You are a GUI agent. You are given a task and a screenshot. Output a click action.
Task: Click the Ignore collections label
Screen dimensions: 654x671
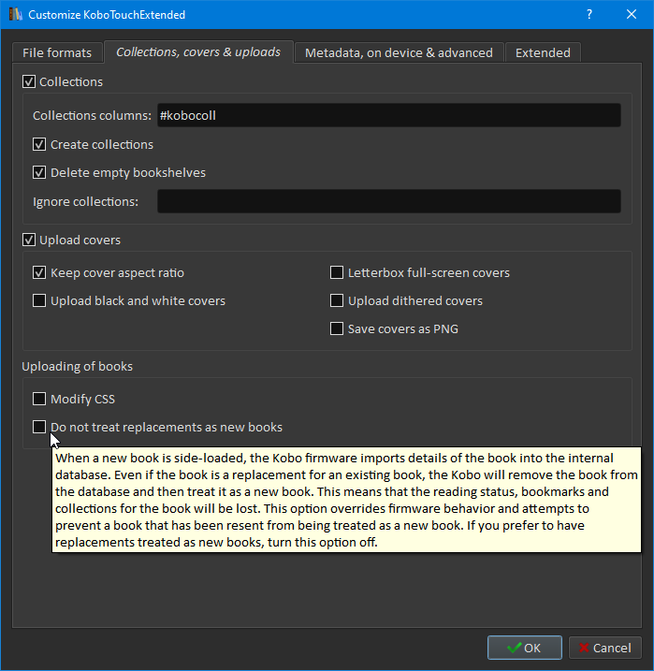[85, 201]
